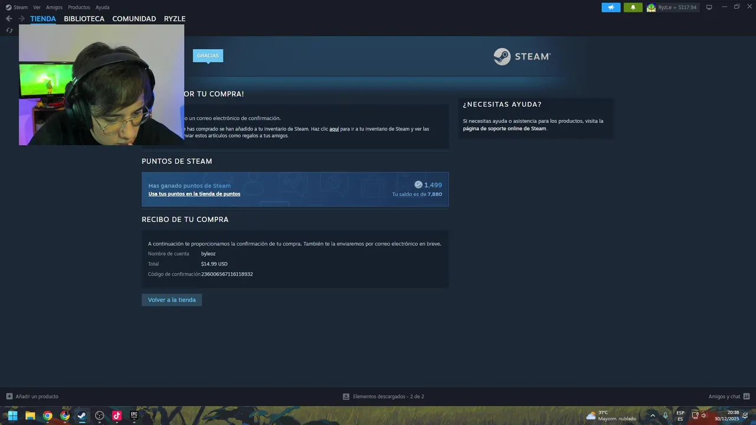Open the Windows Start button
The image size is (756, 425).
tap(12, 416)
